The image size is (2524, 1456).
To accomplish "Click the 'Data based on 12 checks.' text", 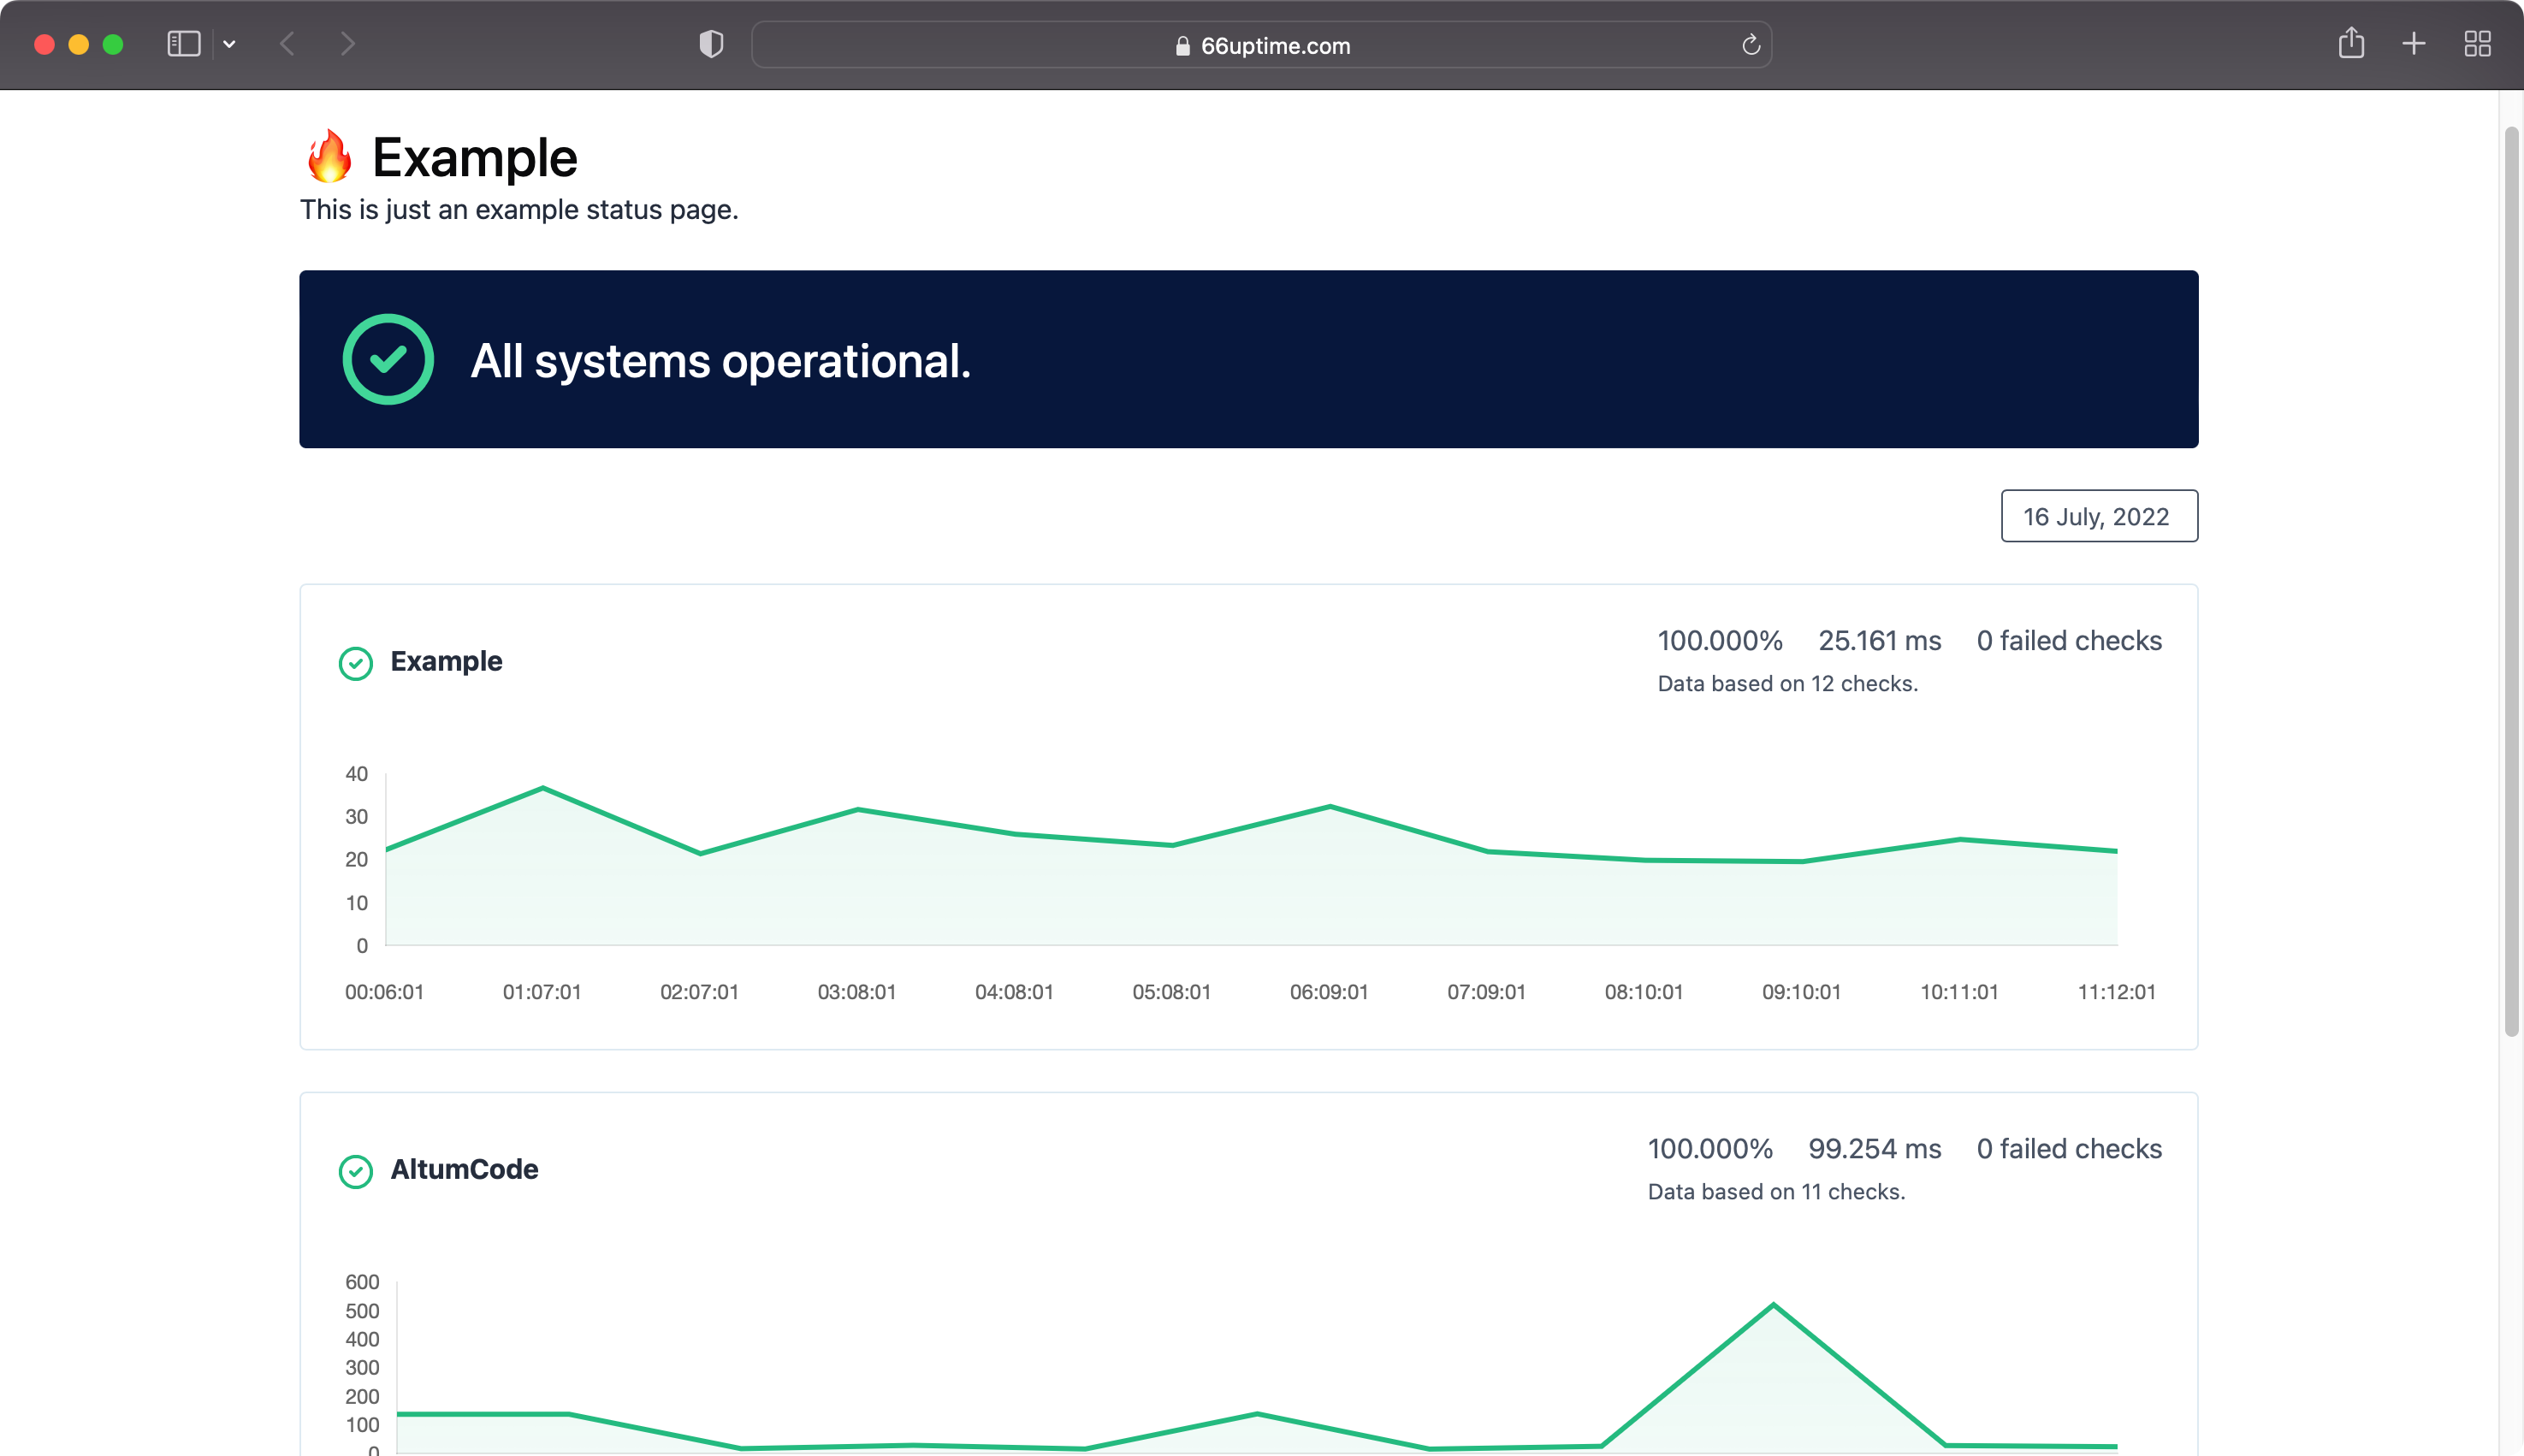I will point(1787,684).
